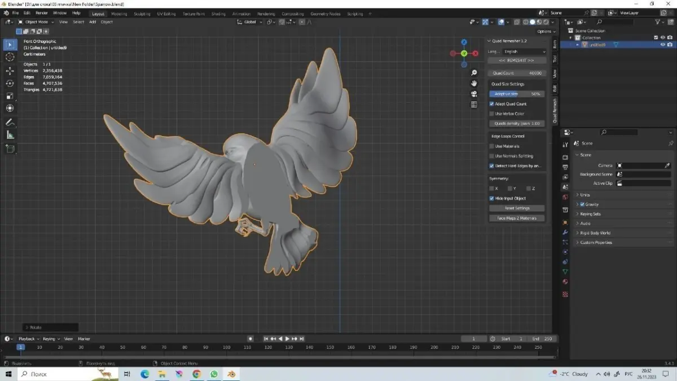Viewport: 677px width, 381px height.
Task: Switch to the Shading workspace tab
Action: (x=218, y=14)
